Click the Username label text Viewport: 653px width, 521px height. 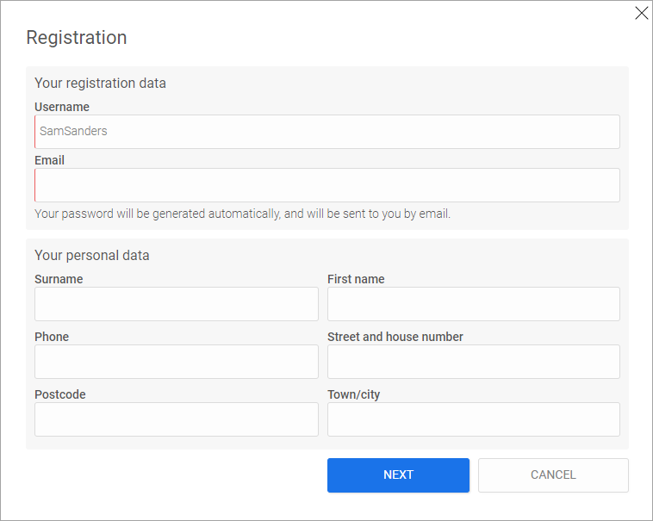62,107
